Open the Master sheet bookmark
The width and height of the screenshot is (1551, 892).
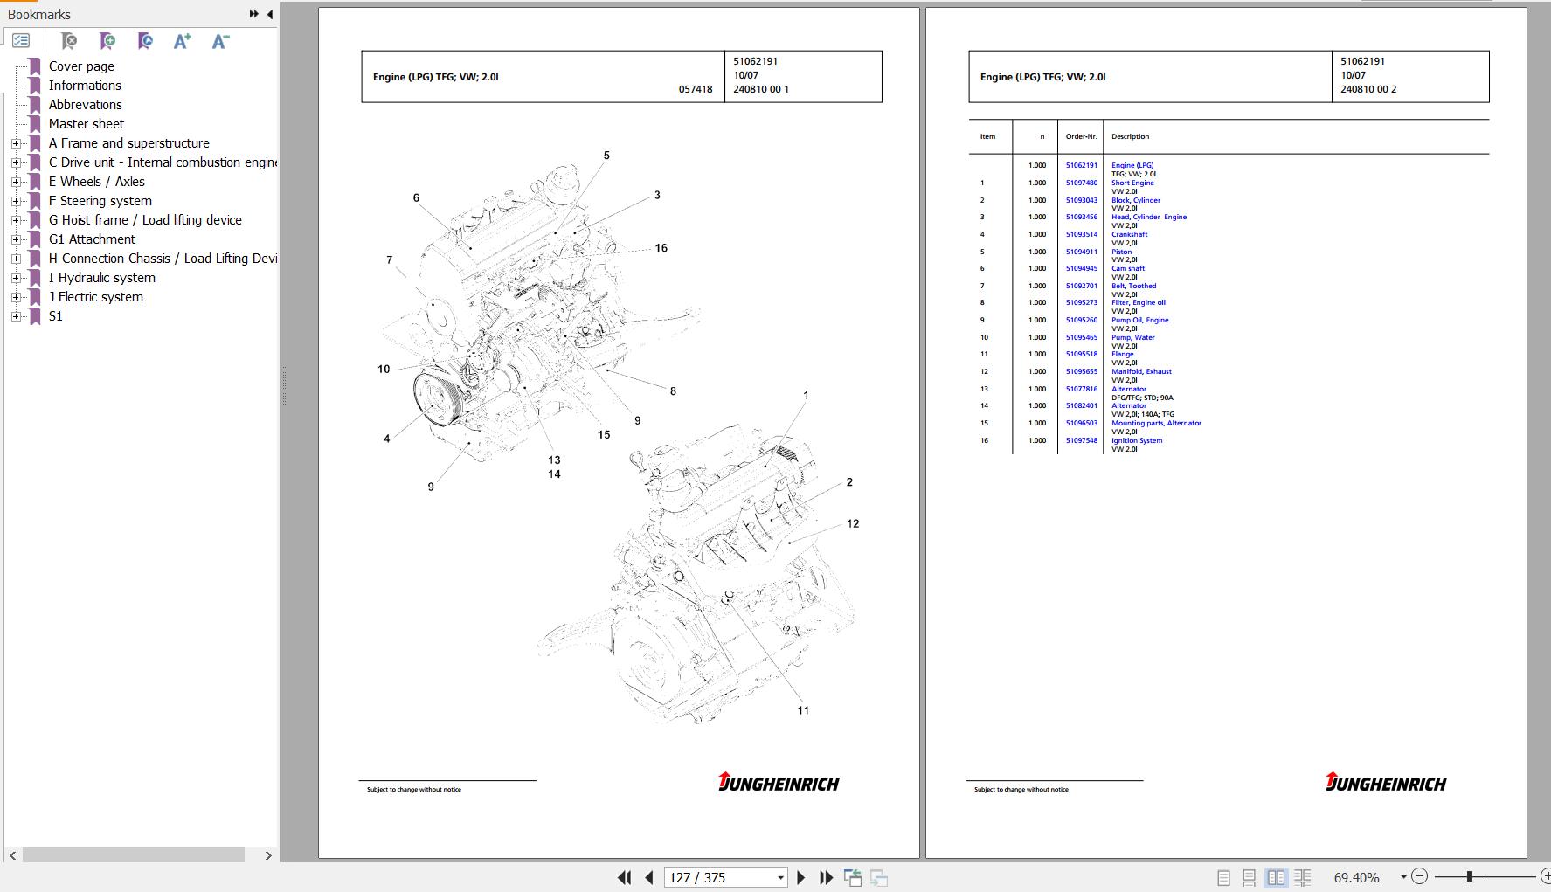87,124
